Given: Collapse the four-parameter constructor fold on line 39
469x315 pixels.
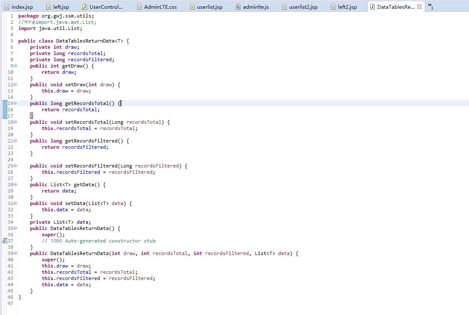Looking at the screenshot, I should (x=15, y=253).
